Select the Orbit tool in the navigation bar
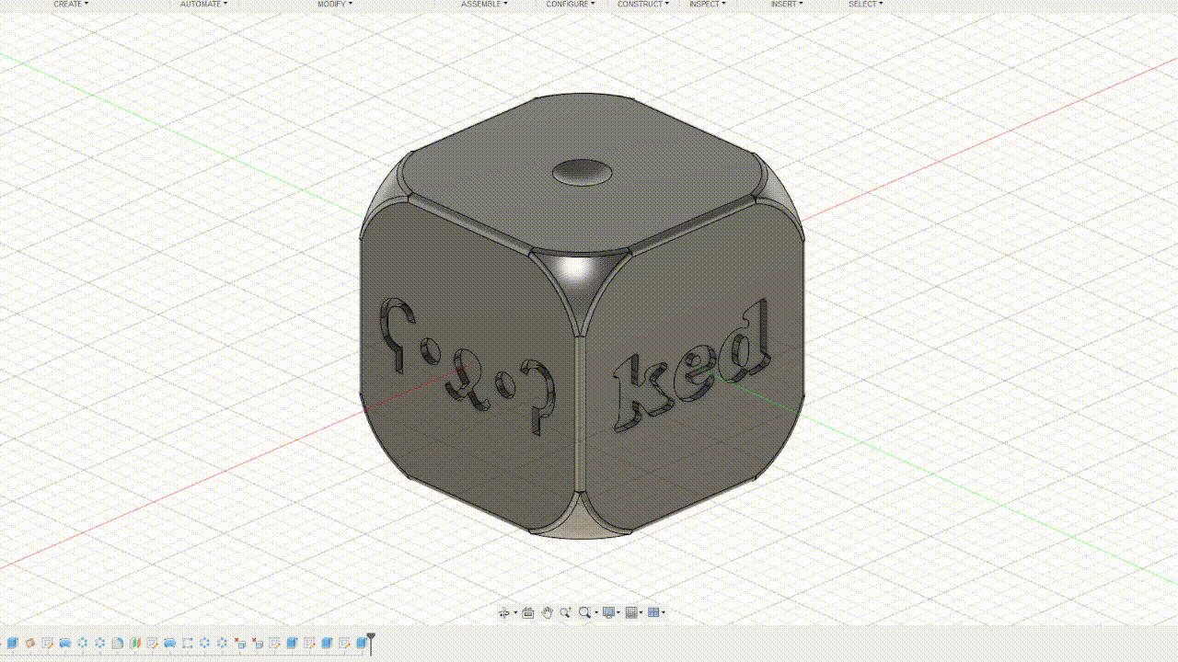The image size is (1178, 662). pyautogui.click(x=504, y=612)
